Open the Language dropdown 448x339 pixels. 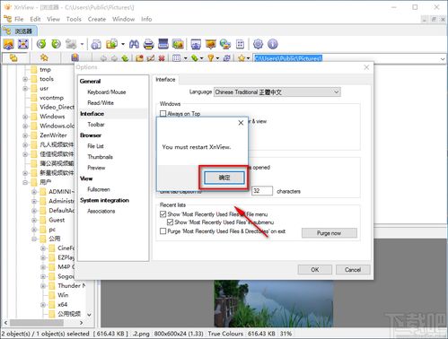coord(277,92)
